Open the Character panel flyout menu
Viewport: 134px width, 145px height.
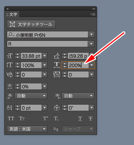pyautogui.click(x=93, y=14)
